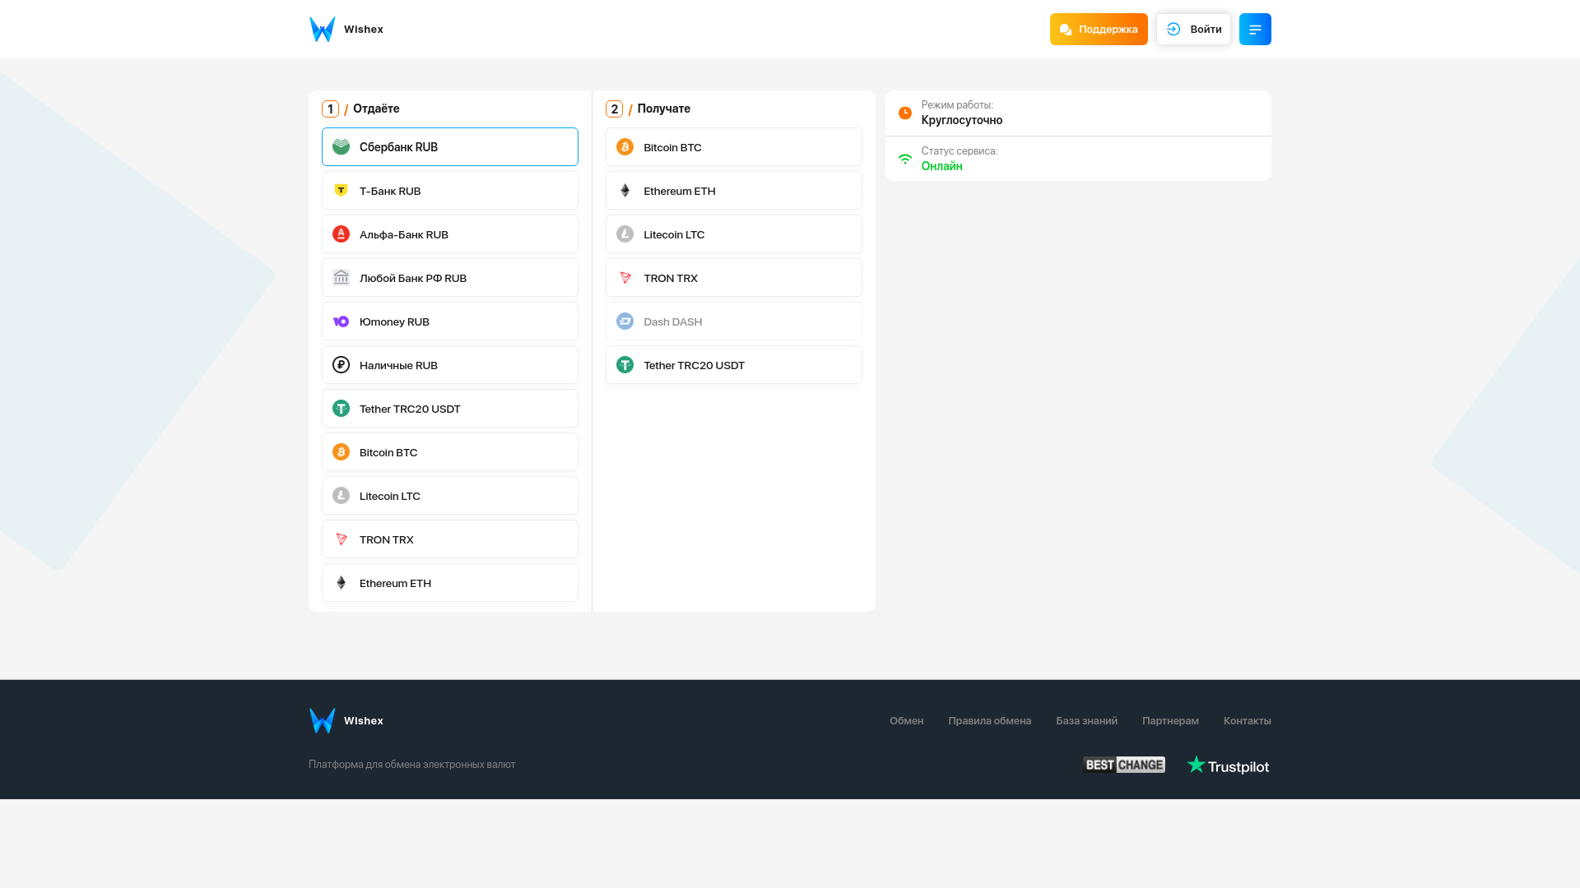The image size is (1580, 888).
Task: Choose Ethereum ETH under Отдаёте
Action: pos(450,583)
